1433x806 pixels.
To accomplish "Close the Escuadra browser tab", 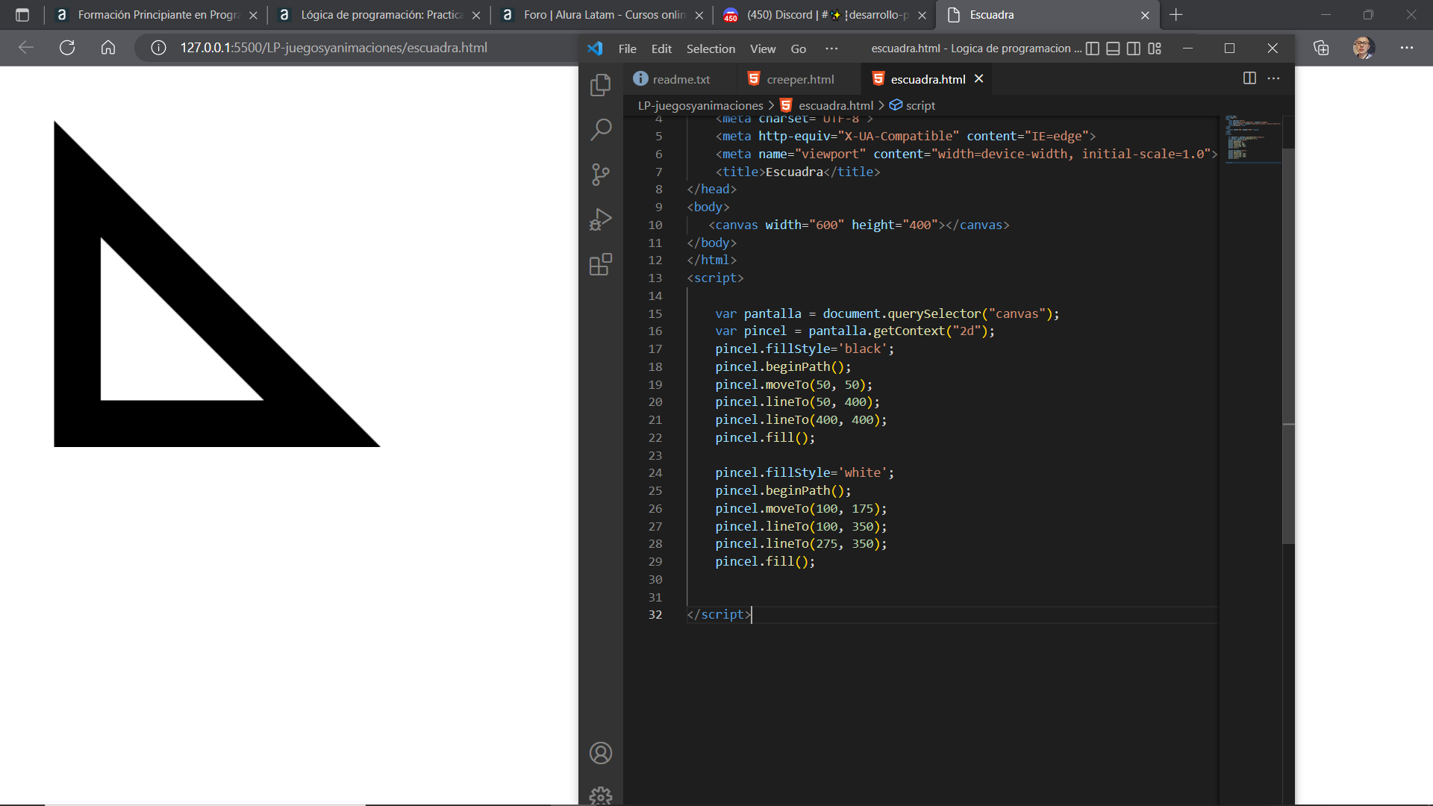I will click(x=1145, y=15).
